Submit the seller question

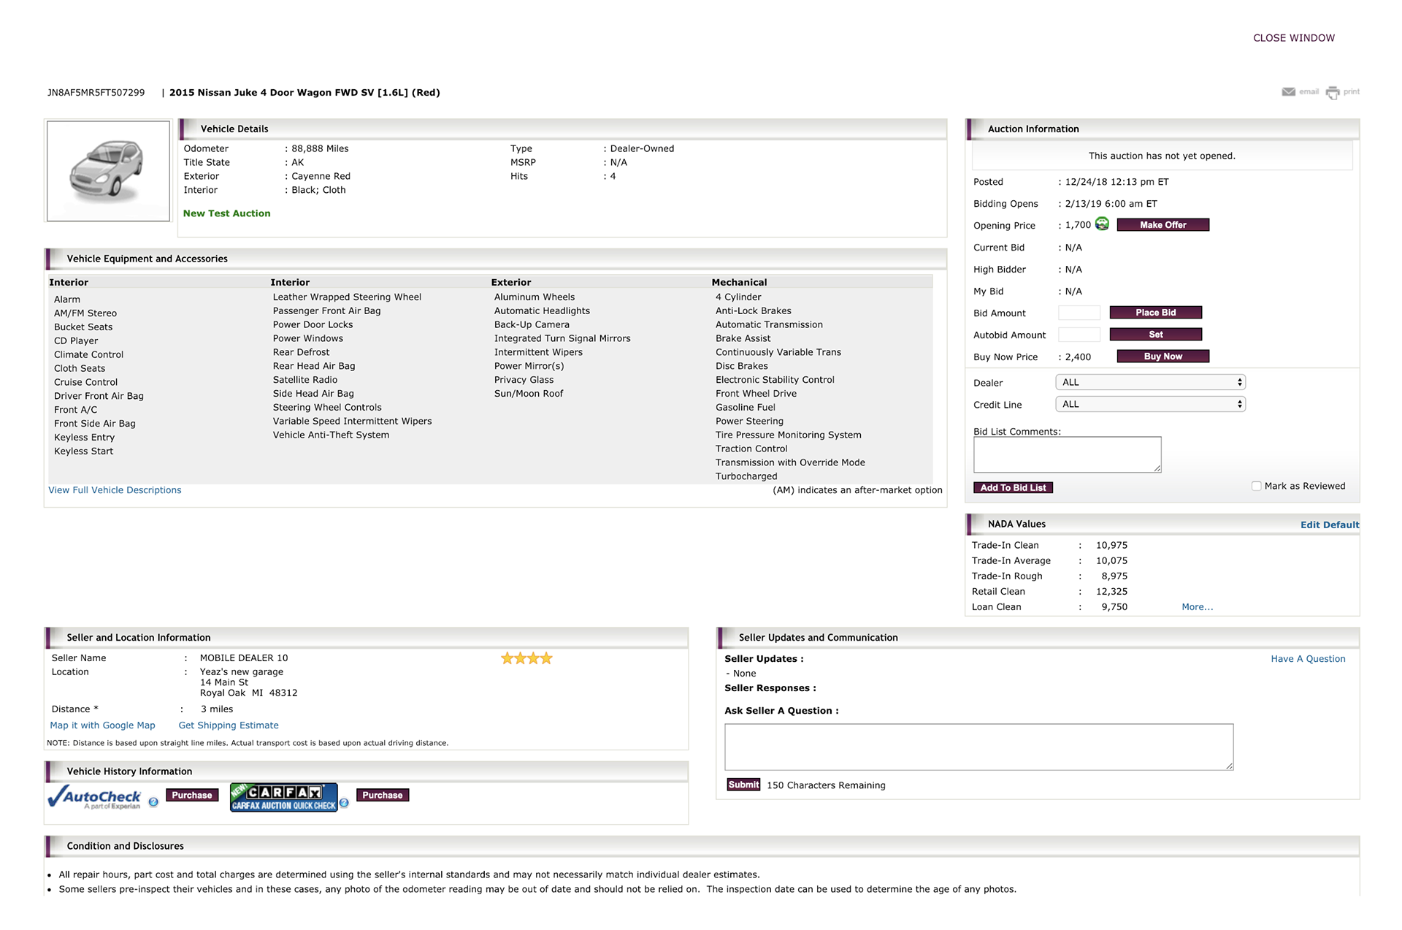(743, 785)
